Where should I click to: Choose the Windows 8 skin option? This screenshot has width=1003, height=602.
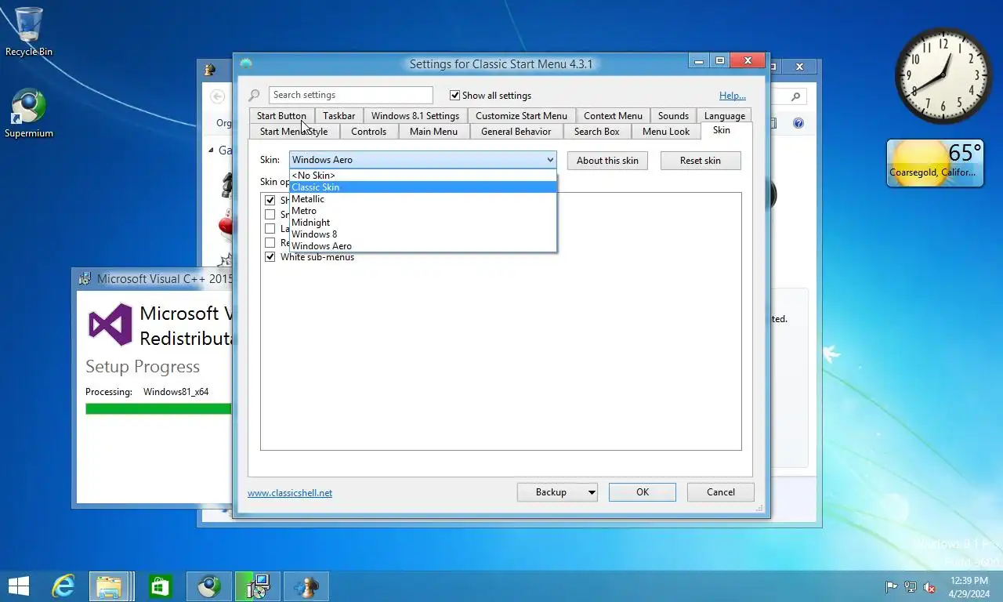(x=423, y=234)
